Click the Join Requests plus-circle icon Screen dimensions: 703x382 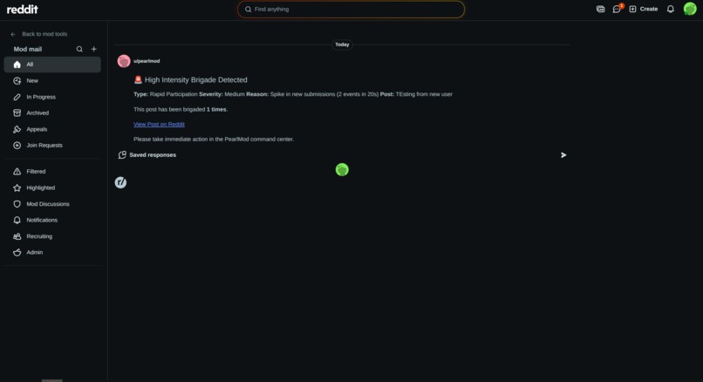17,146
